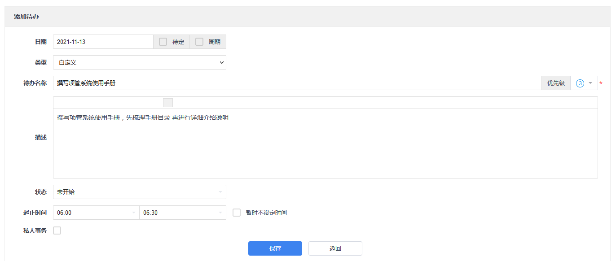The image size is (616, 261).
Task: Mark the 私人事务 checkbox
Action: pos(57,231)
